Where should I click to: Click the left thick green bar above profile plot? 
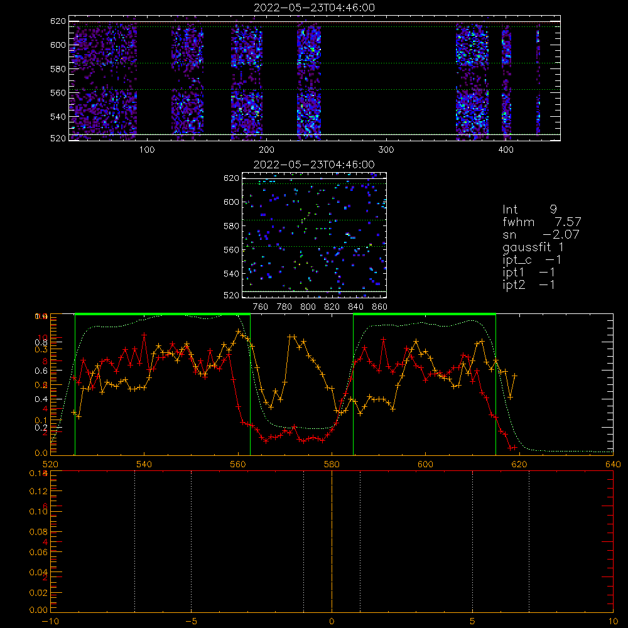[x=163, y=315]
